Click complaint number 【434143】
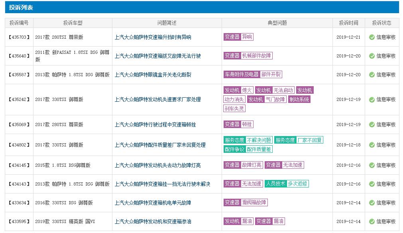Image resolution: width=403 pixels, height=233 pixels. point(19,184)
